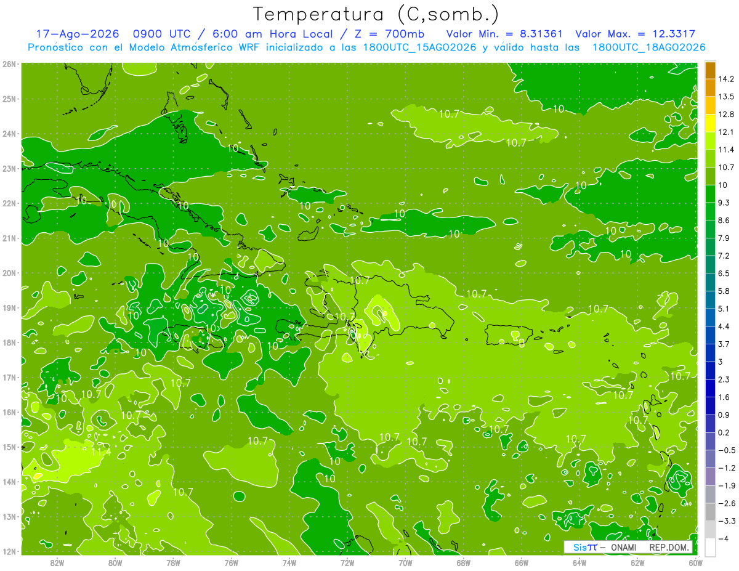Click the 7.2 colorbar tick label
The image size is (739, 571).
point(724,256)
